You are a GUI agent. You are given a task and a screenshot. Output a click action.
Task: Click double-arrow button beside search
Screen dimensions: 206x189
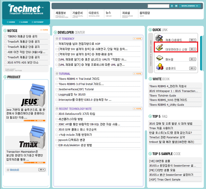tap(176, 6)
